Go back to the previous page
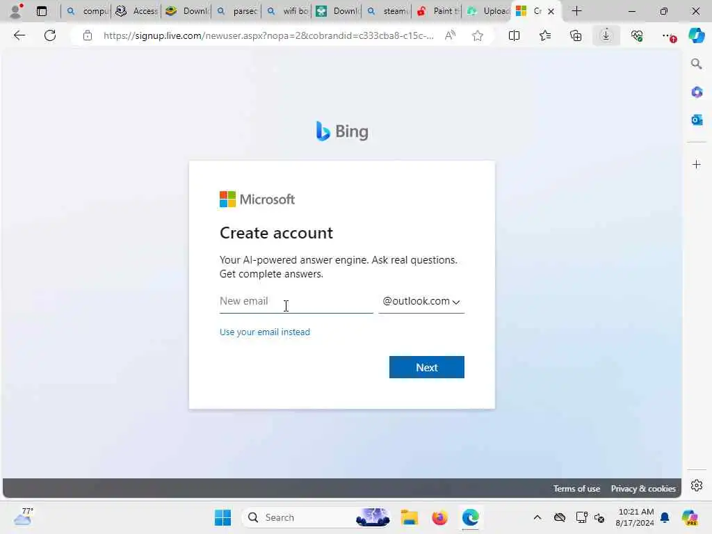This screenshot has height=534, width=712. tap(19, 35)
